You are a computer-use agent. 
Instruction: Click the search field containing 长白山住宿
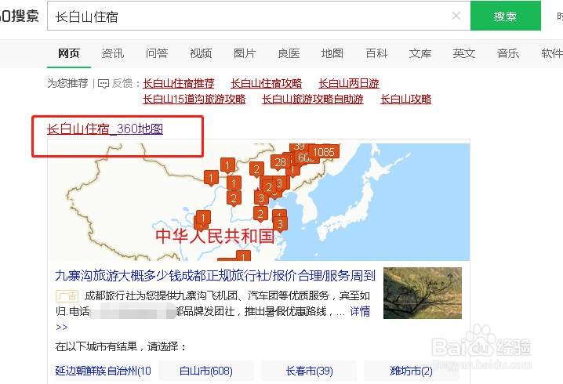click(259, 16)
